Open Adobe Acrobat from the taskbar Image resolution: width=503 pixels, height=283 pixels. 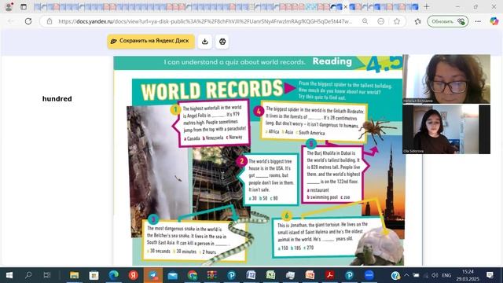pos(329,275)
